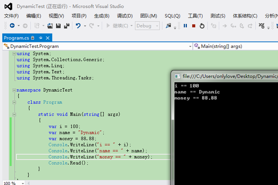Open the SQL(Q) menu

(172, 16)
